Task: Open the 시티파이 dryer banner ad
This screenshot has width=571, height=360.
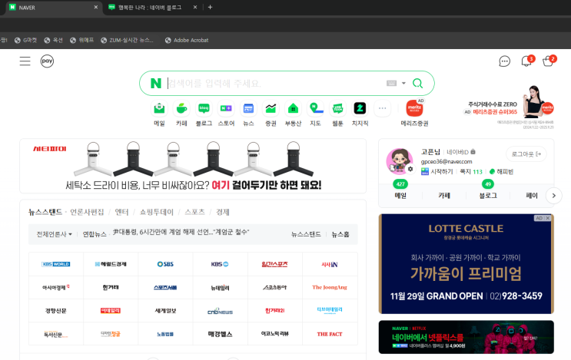Action: (x=193, y=166)
